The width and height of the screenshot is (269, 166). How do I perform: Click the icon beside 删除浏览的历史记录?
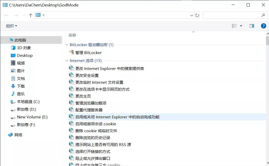pos(71,137)
